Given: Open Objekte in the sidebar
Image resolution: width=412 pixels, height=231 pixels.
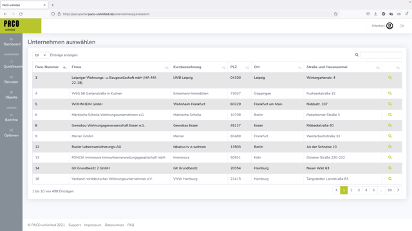Looking at the screenshot, I should tap(12, 95).
